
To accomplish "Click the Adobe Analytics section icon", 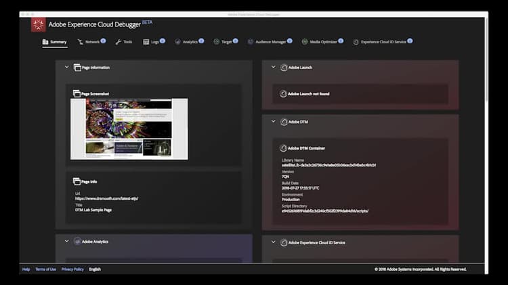I will (x=77, y=241).
